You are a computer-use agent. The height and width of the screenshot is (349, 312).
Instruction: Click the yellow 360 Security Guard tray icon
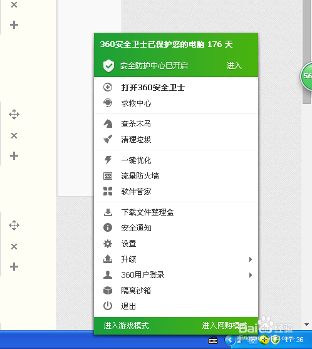[x=264, y=340]
